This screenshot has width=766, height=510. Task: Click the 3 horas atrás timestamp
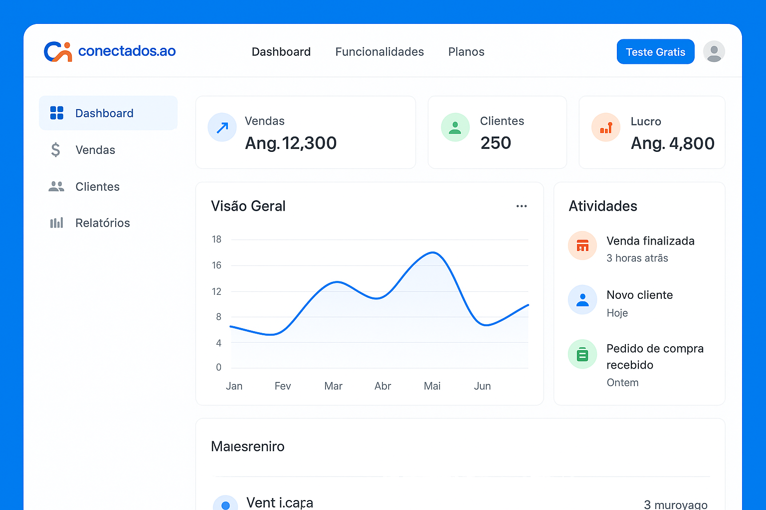637,258
